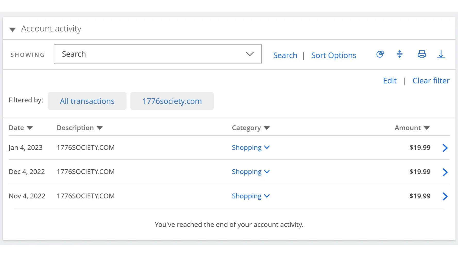Click 1776SOCIETY.COM description in Nov 4 row

coord(86,196)
